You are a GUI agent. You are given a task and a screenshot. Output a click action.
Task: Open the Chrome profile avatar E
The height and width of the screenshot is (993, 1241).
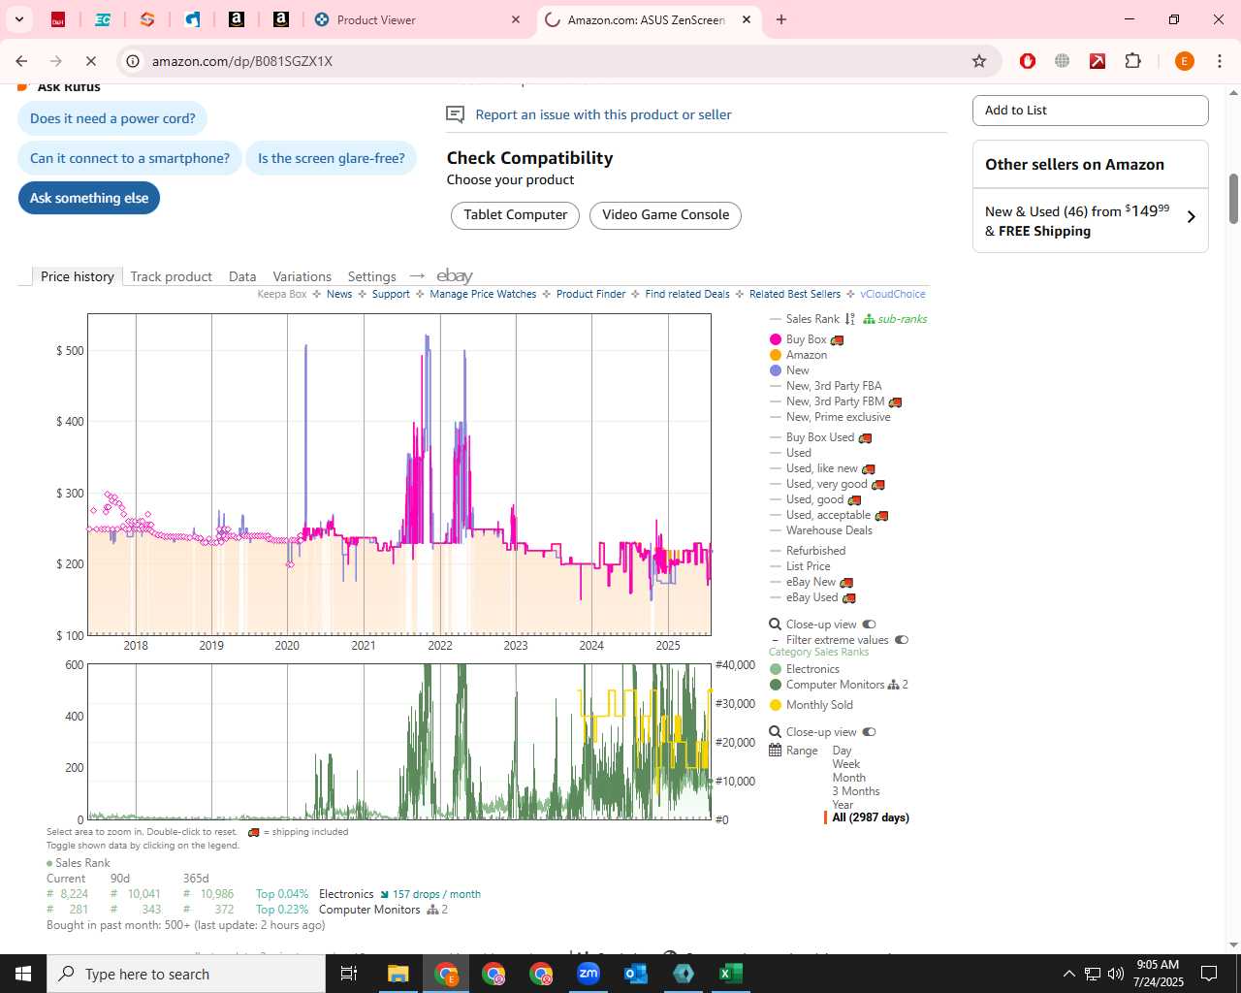coord(1184,61)
